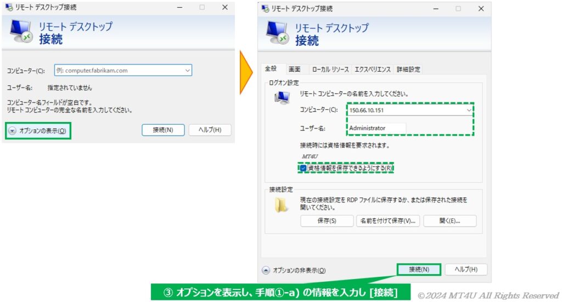Click ヘルプ(H) button in the left window
Image resolution: width=562 pixels, height=302 pixels.
point(210,130)
